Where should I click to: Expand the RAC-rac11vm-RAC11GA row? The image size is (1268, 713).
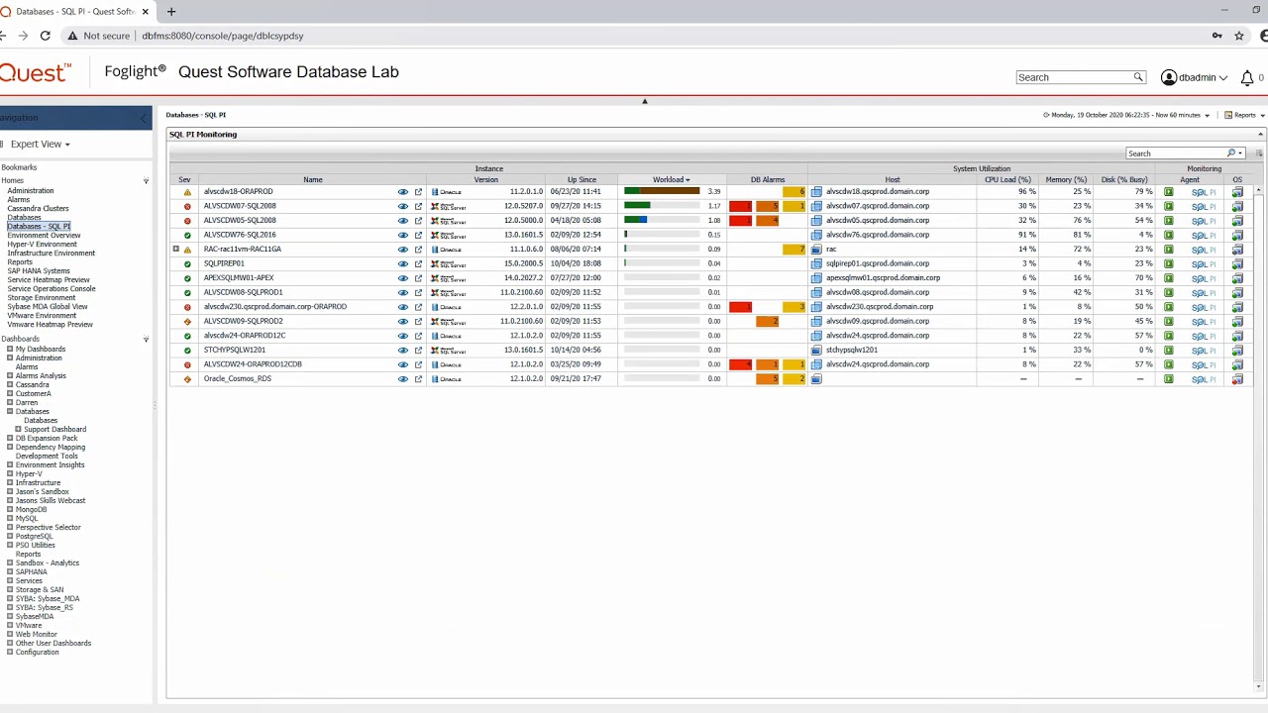(x=176, y=250)
